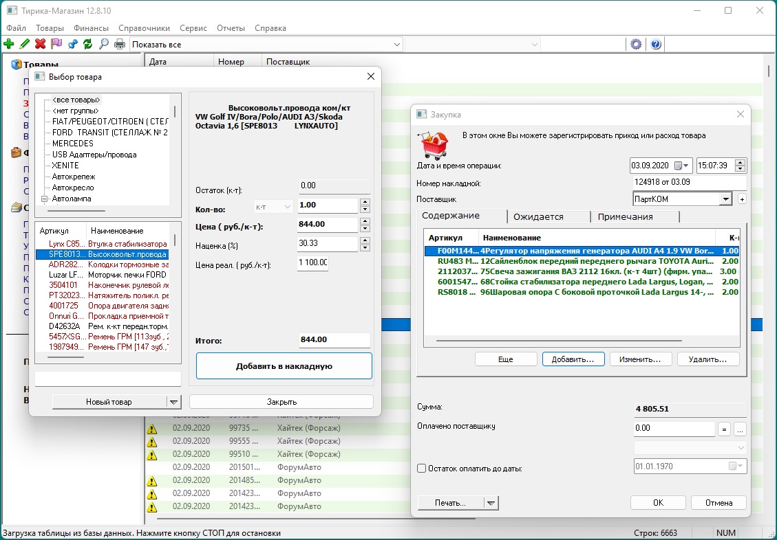Click the green plus add icon

click(x=8, y=44)
